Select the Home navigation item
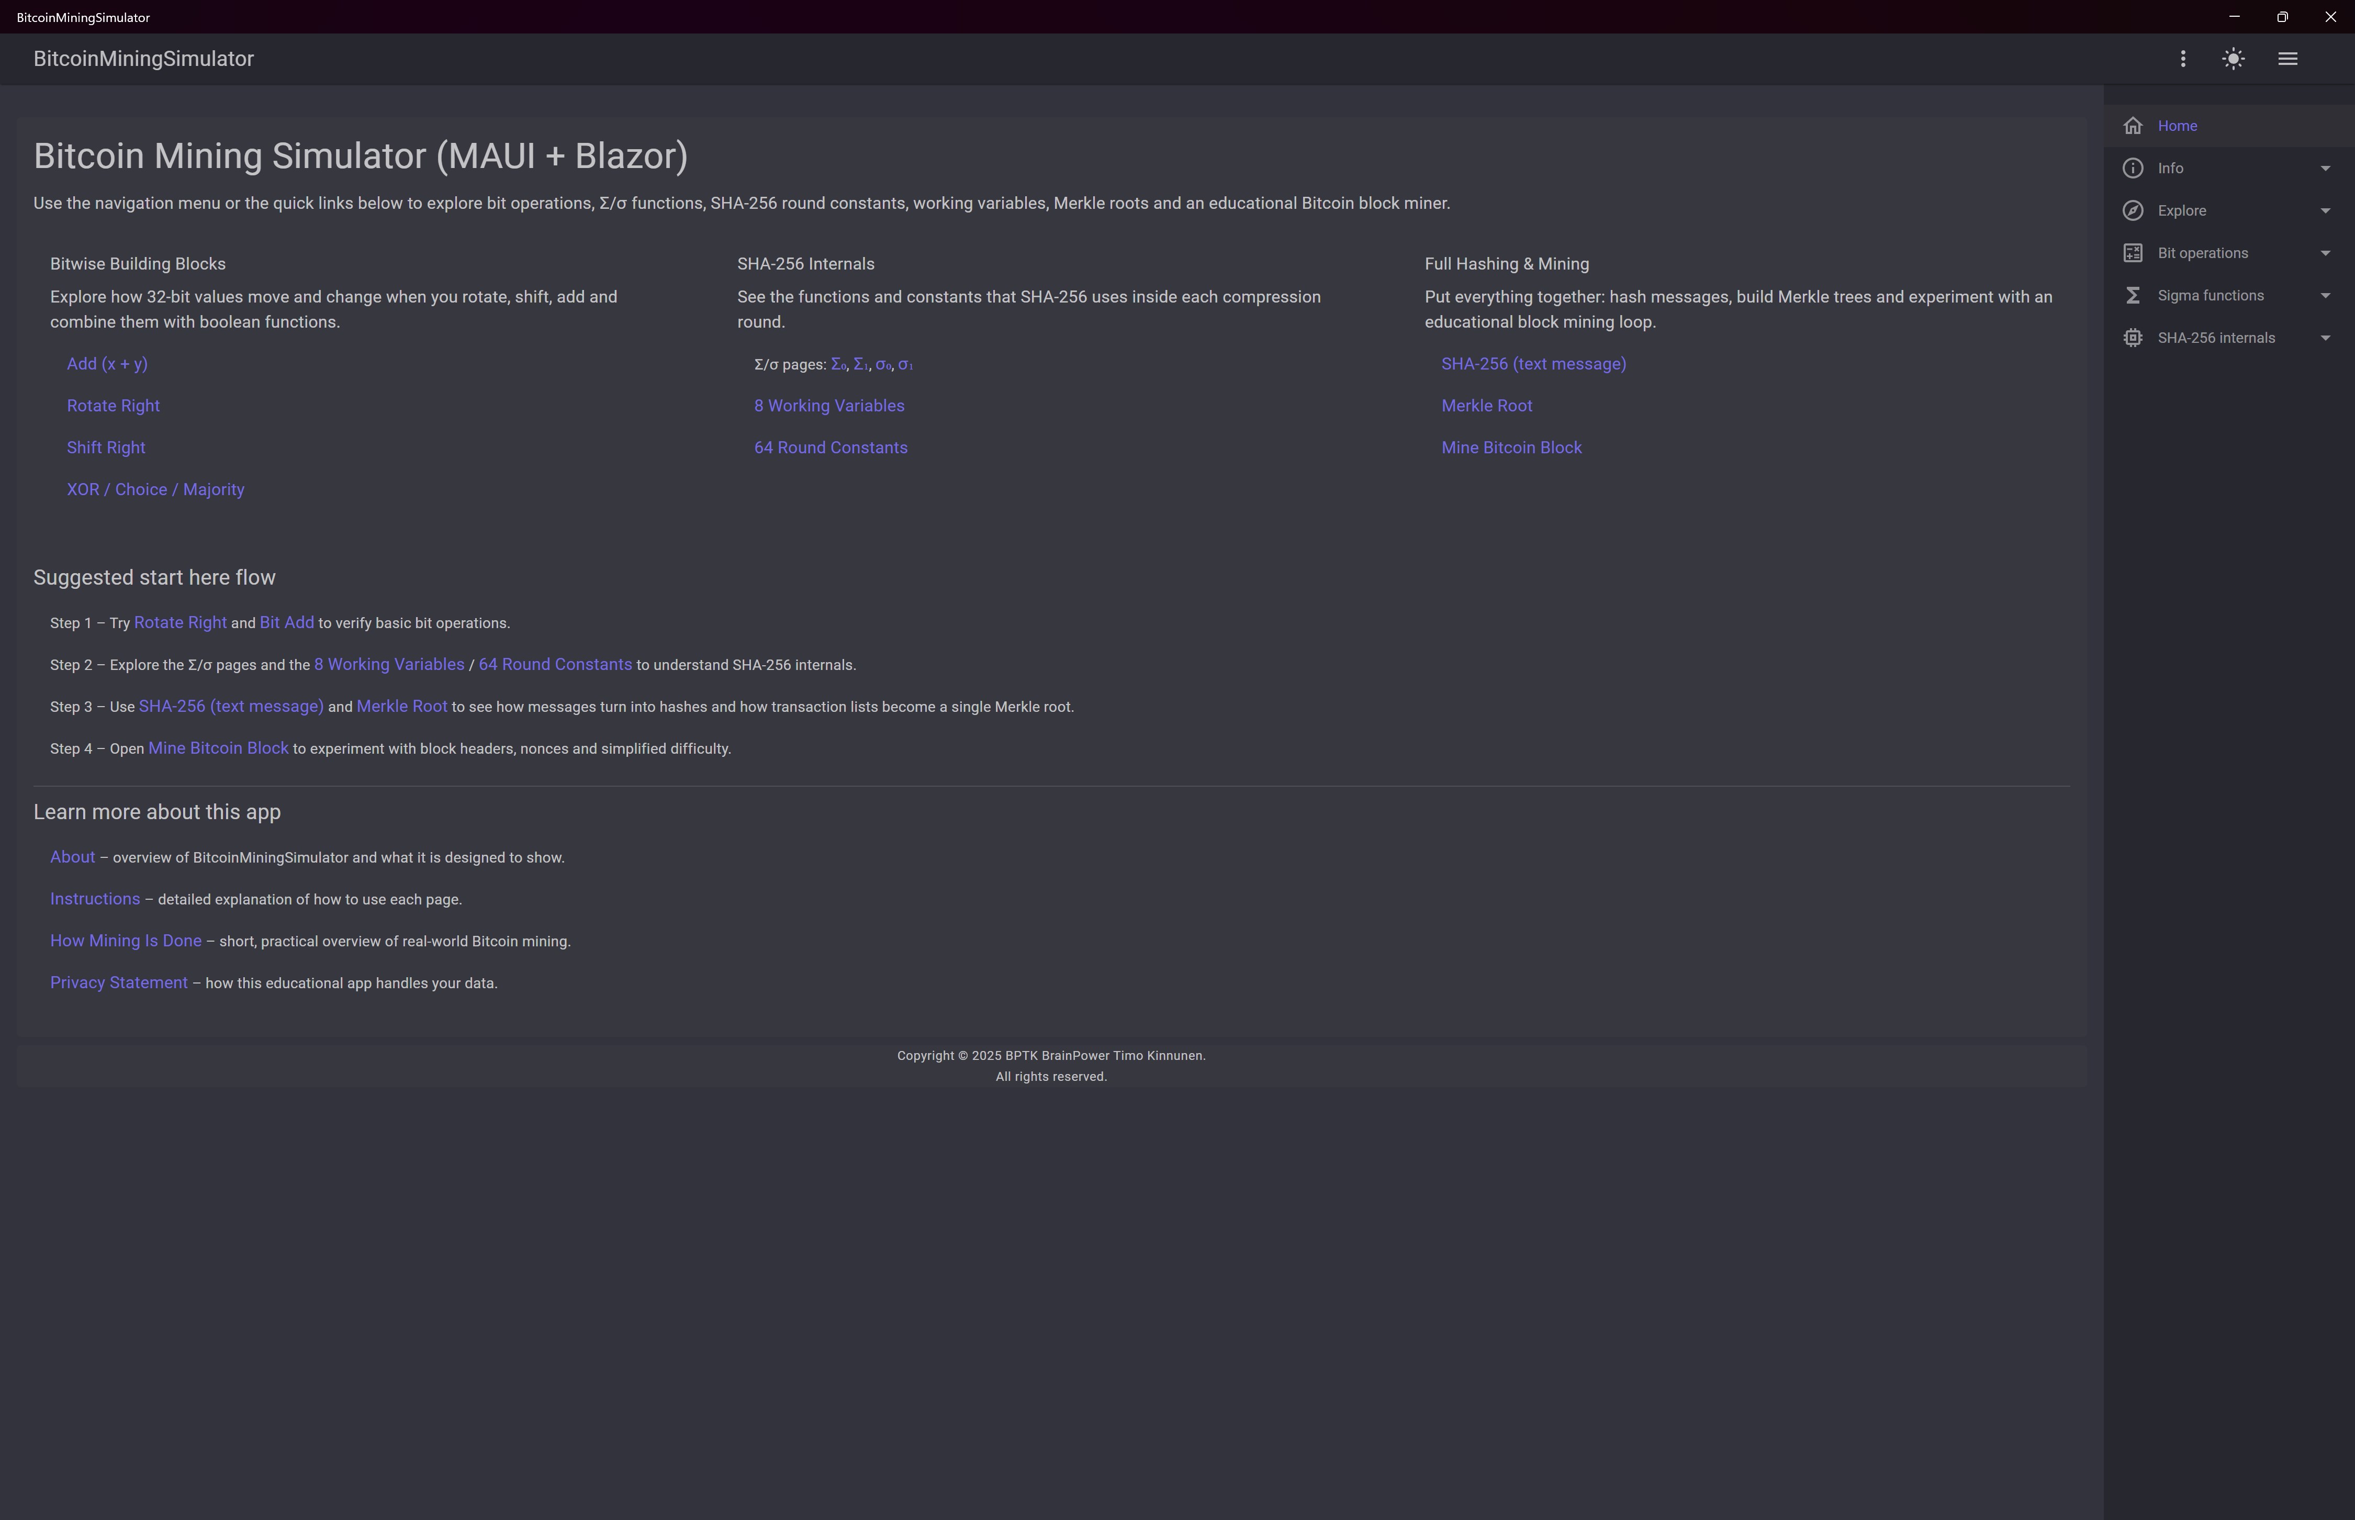This screenshot has width=2355, height=1520. [2177, 125]
